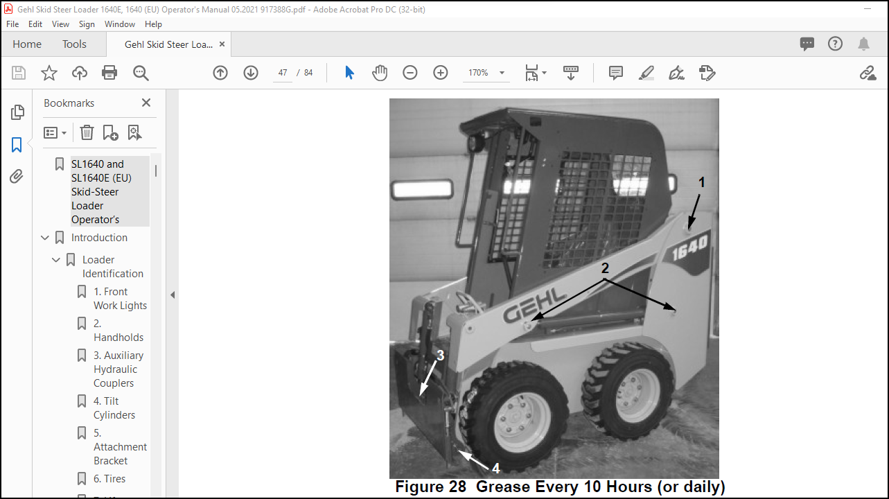This screenshot has height=499, width=889.
Task: Go to the previous page
Action: point(220,73)
